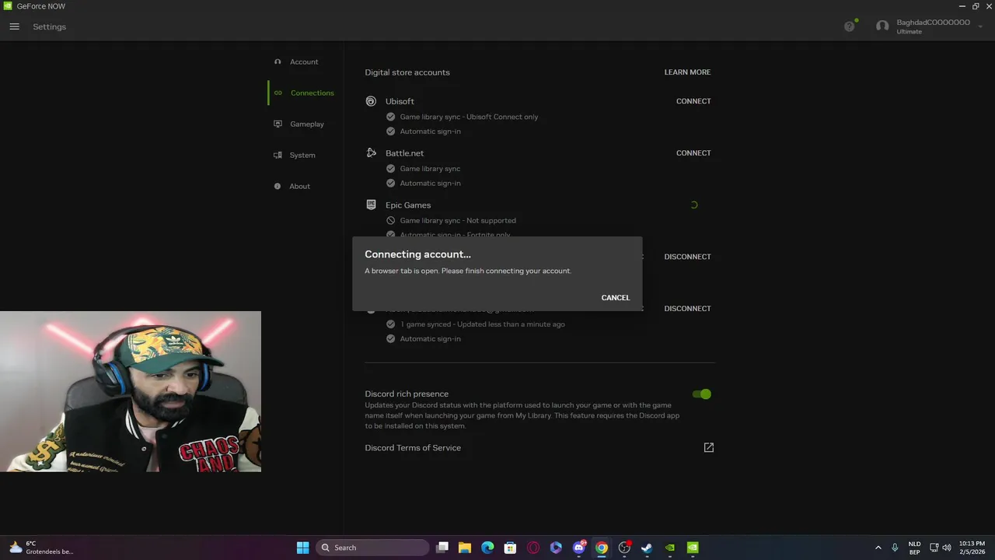Turn off Discord rich presence toggle
The width and height of the screenshot is (995, 560).
tap(702, 394)
